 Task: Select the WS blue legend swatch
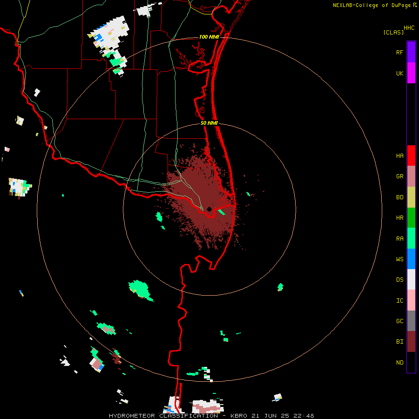pos(411,259)
